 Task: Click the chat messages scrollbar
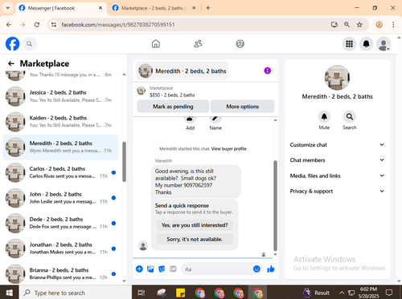(x=275, y=206)
